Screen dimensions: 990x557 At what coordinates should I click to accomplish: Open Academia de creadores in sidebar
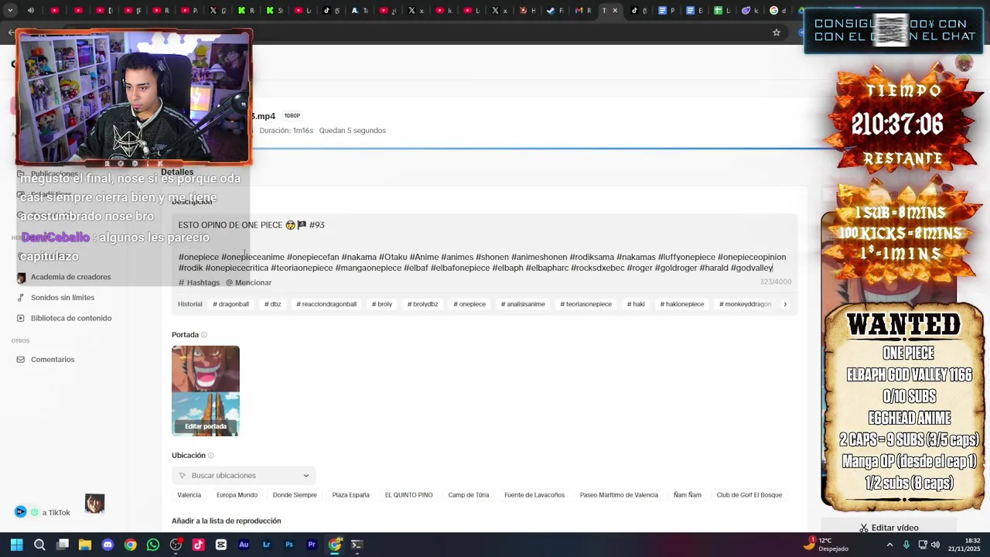pos(70,277)
